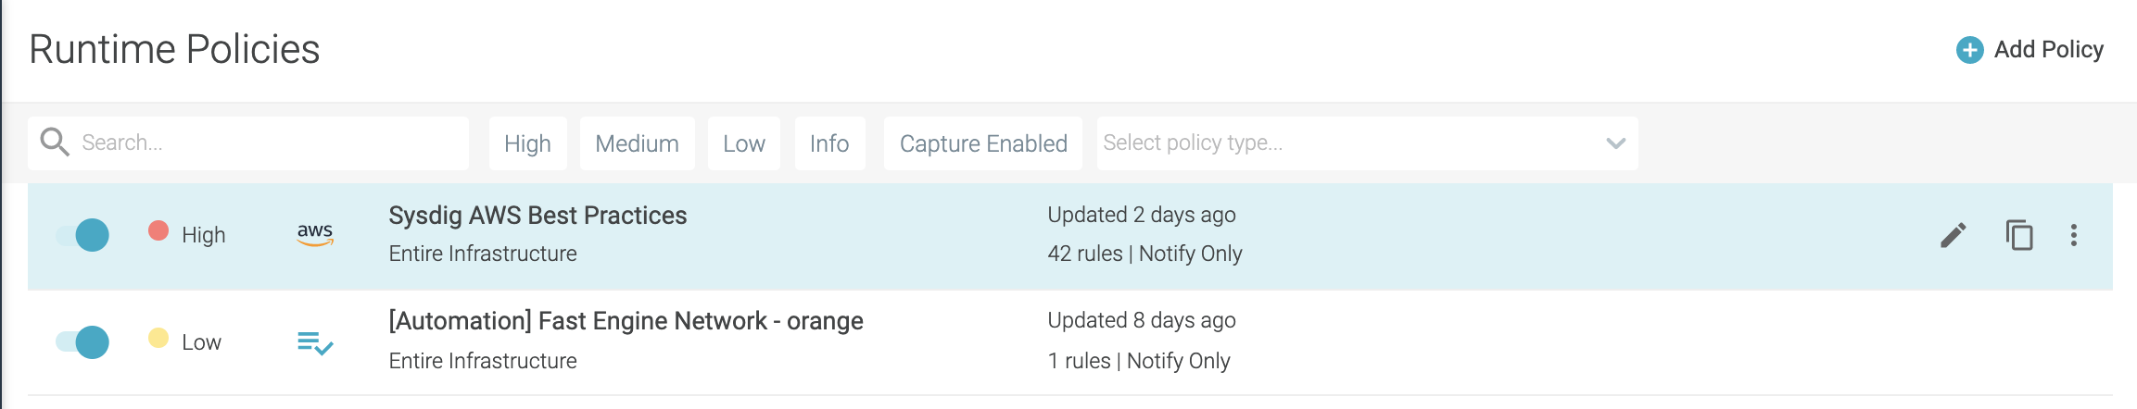2137x409 pixels.
Task: Disable the Sysdig AWS Best Practices toggle
Action: [x=82, y=235]
